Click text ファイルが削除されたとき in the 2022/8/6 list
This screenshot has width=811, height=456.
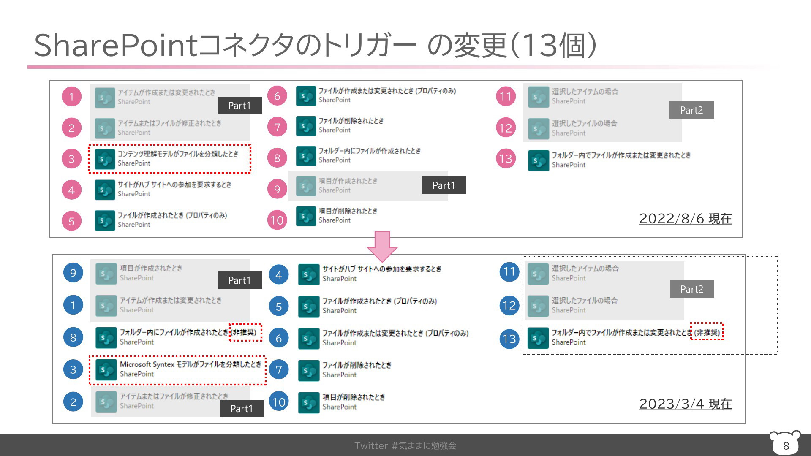pyautogui.click(x=351, y=121)
